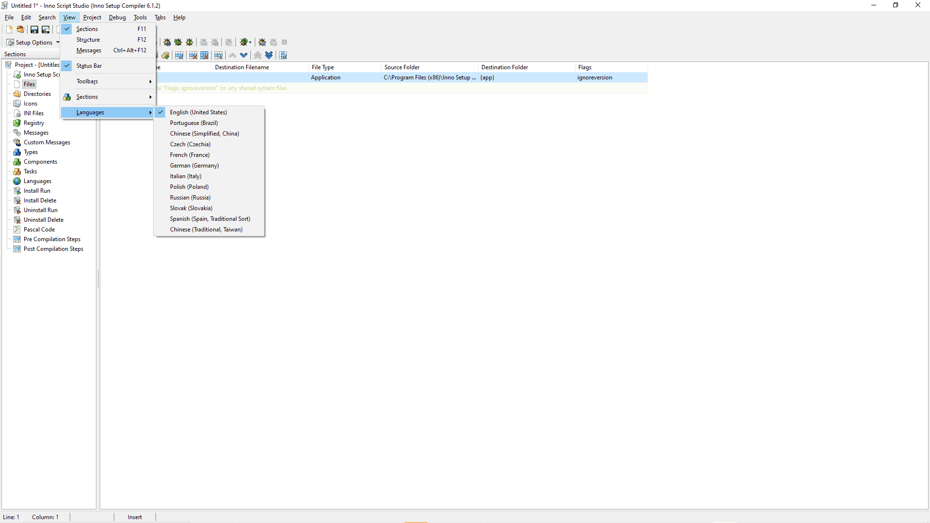Image resolution: width=930 pixels, height=523 pixels.
Task: Select English (United States) language
Action: [x=209, y=112]
